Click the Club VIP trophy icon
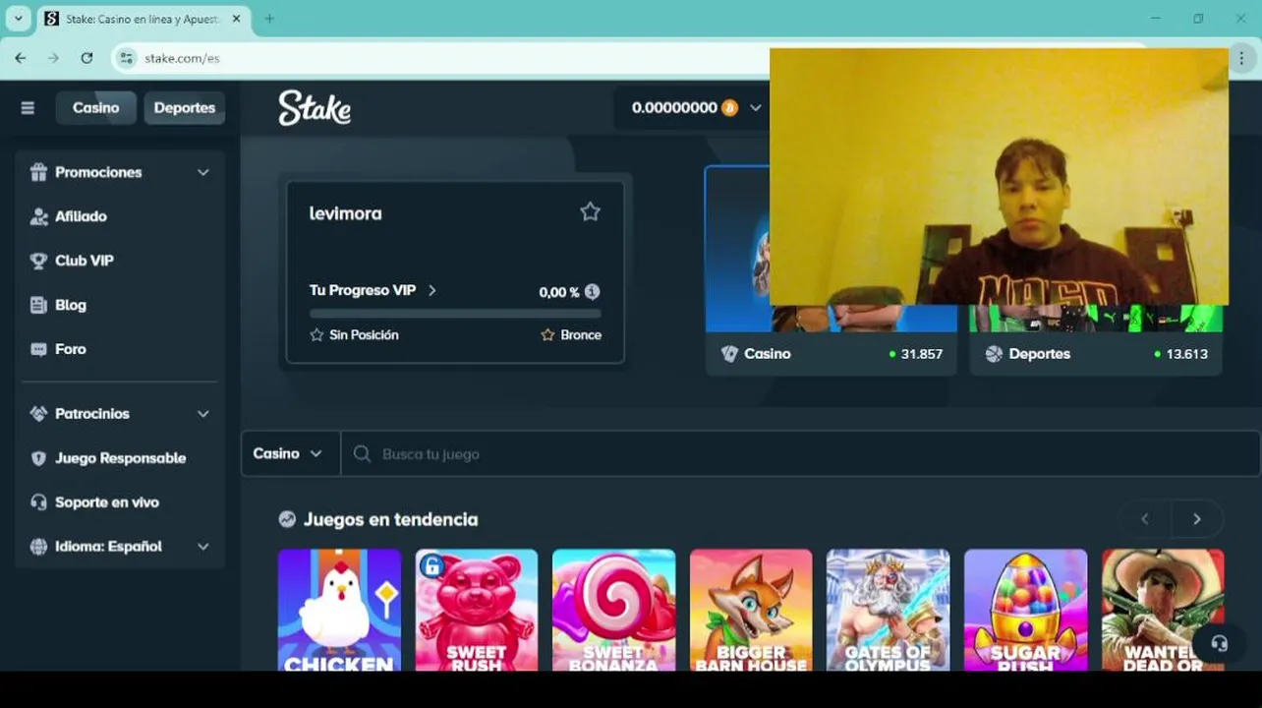Screen dimensions: 1262x708 (x=38, y=261)
